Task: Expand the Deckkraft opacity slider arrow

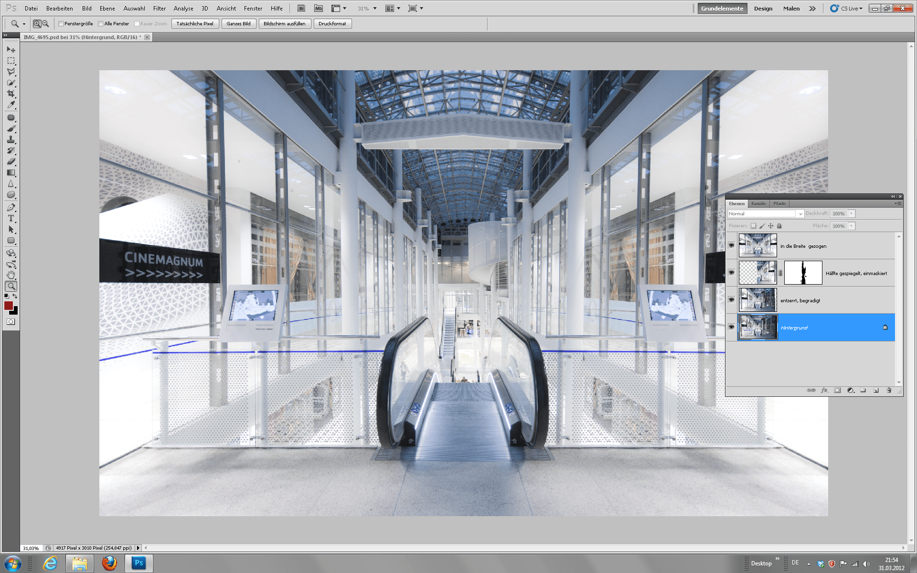Action: pos(852,213)
